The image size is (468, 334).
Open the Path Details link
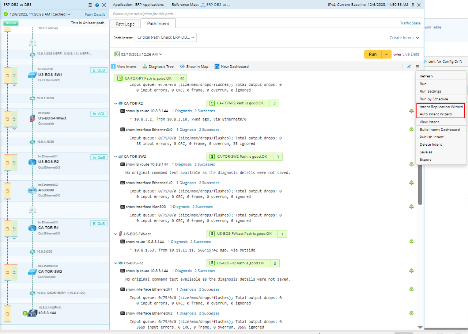coord(95,15)
